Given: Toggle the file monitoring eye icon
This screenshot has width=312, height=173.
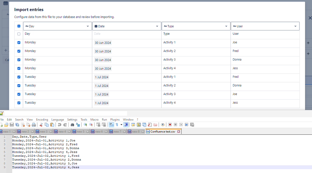Looking at the screenshot, I should (x=163, y=125).
